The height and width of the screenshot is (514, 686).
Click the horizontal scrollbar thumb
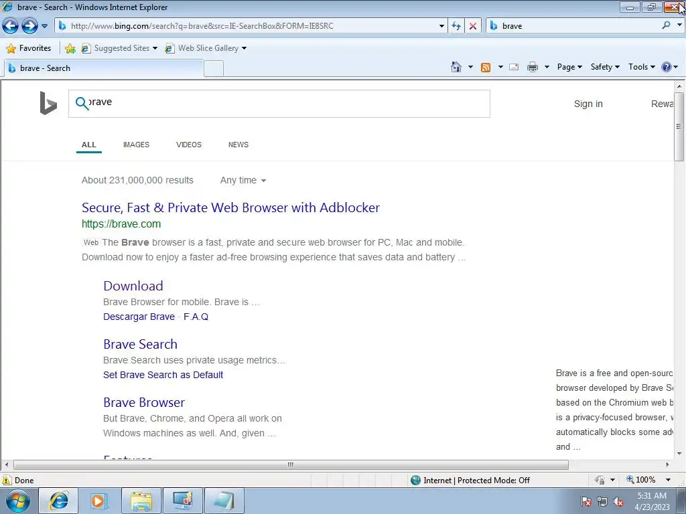pyautogui.click(x=291, y=464)
